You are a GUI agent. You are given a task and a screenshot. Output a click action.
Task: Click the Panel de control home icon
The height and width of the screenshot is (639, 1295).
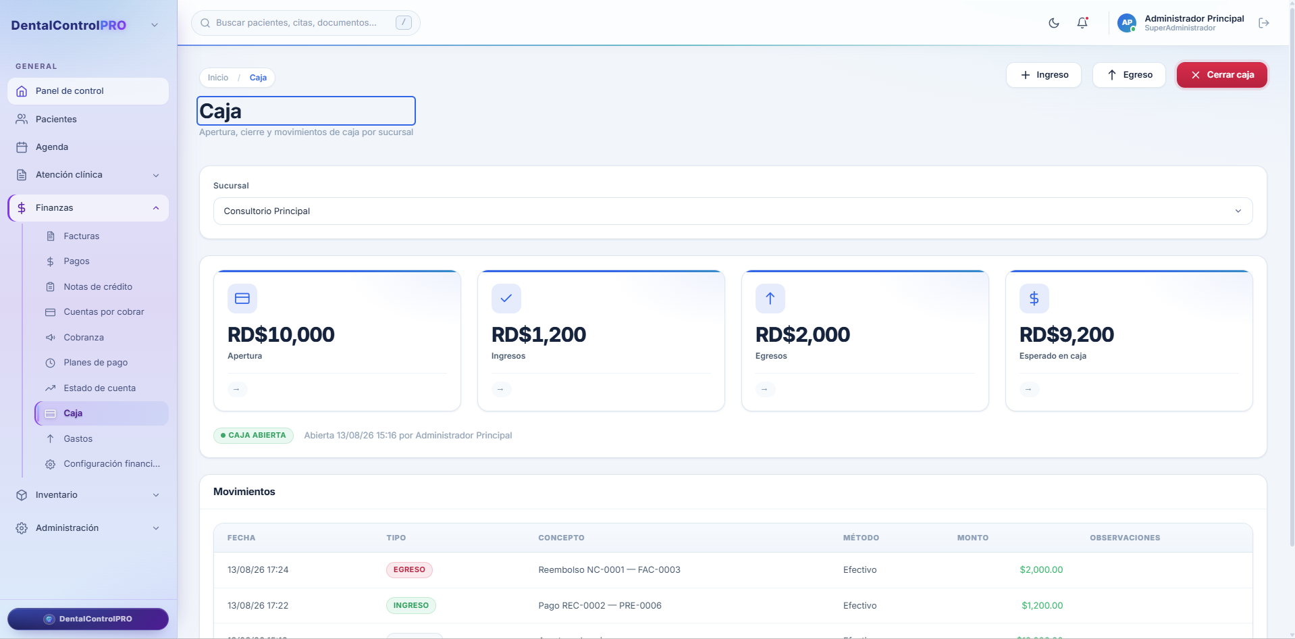[22, 91]
